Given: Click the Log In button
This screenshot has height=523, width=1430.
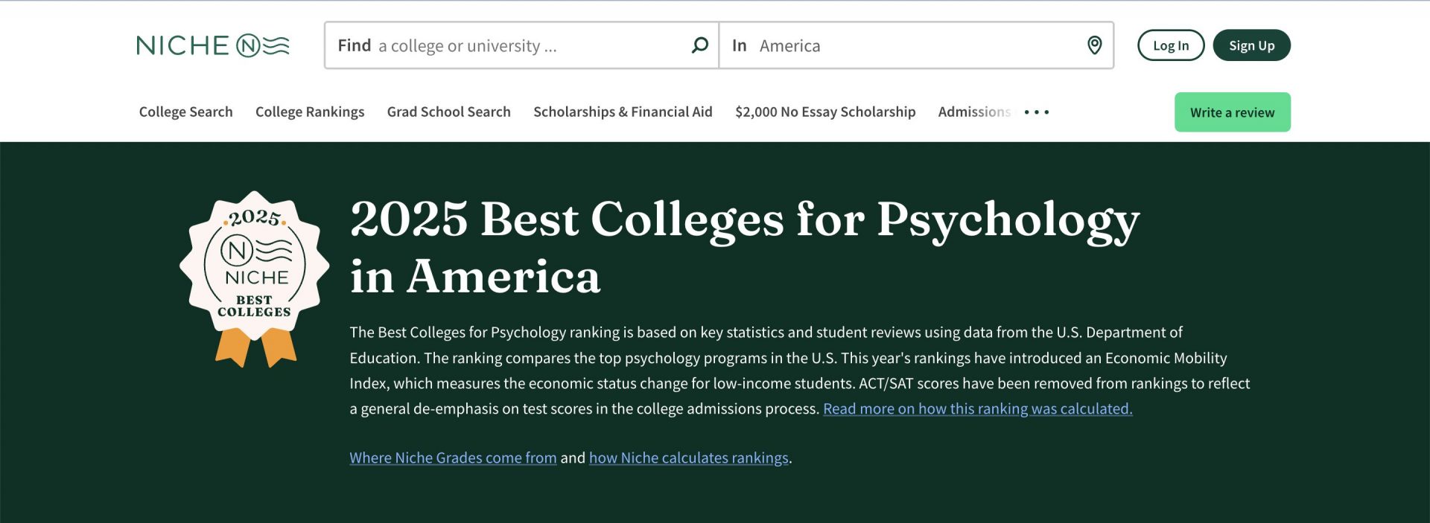Looking at the screenshot, I should (1171, 45).
